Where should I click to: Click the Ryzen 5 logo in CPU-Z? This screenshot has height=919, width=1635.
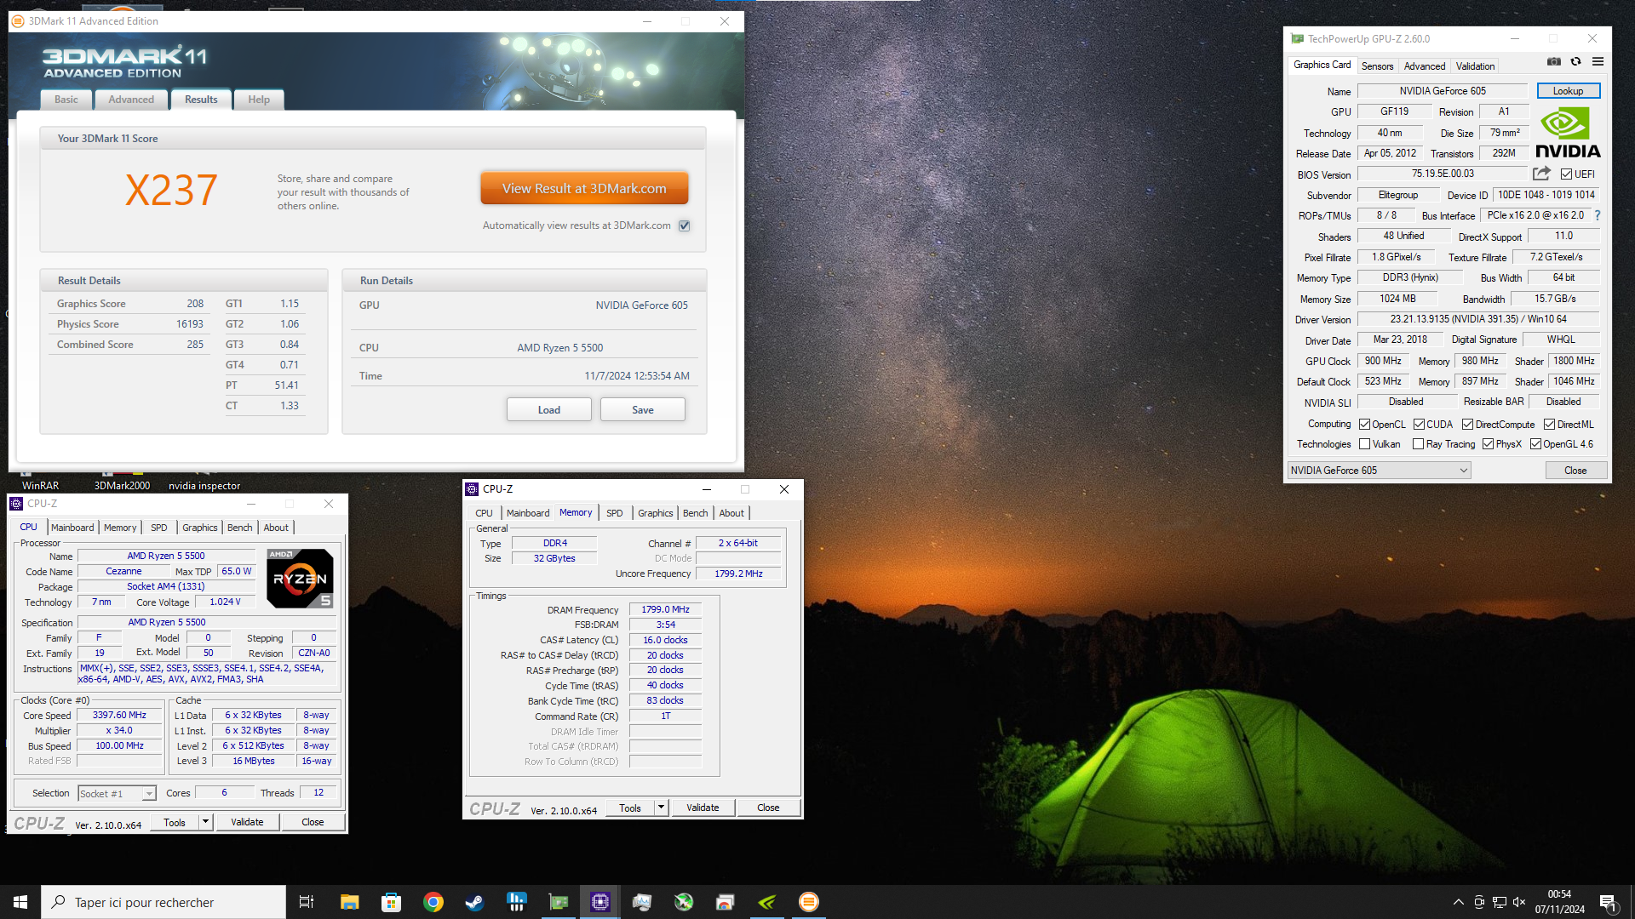click(300, 579)
